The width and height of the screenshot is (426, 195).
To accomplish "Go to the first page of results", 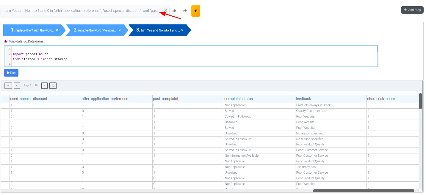I will tap(8, 85).
